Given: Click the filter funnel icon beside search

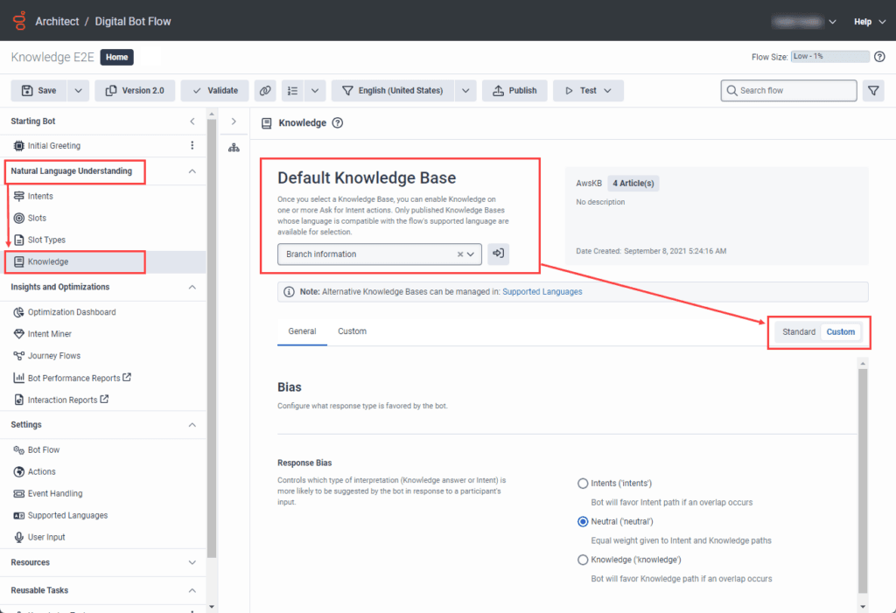Looking at the screenshot, I should tap(872, 91).
